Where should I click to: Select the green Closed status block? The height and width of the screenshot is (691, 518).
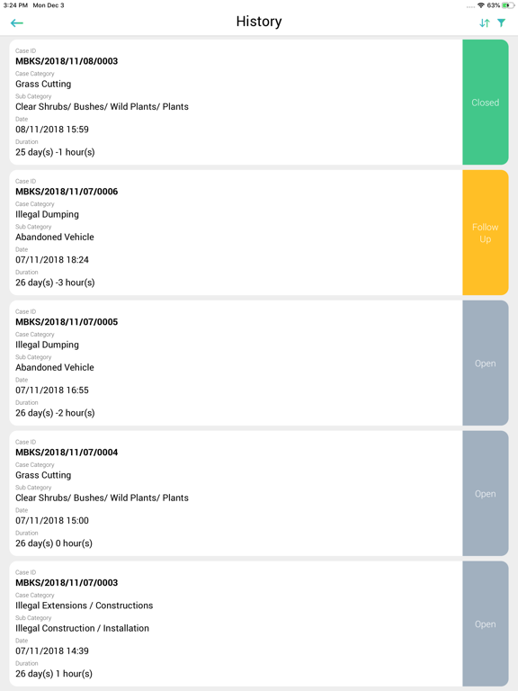[486, 103]
